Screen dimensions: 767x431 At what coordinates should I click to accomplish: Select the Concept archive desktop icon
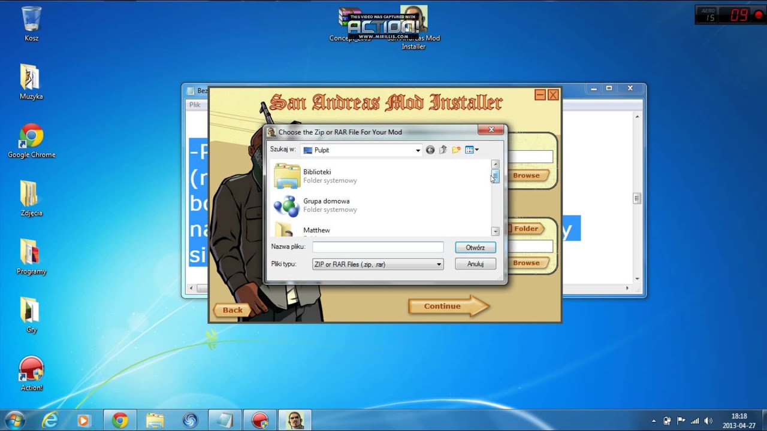(x=350, y=24)
